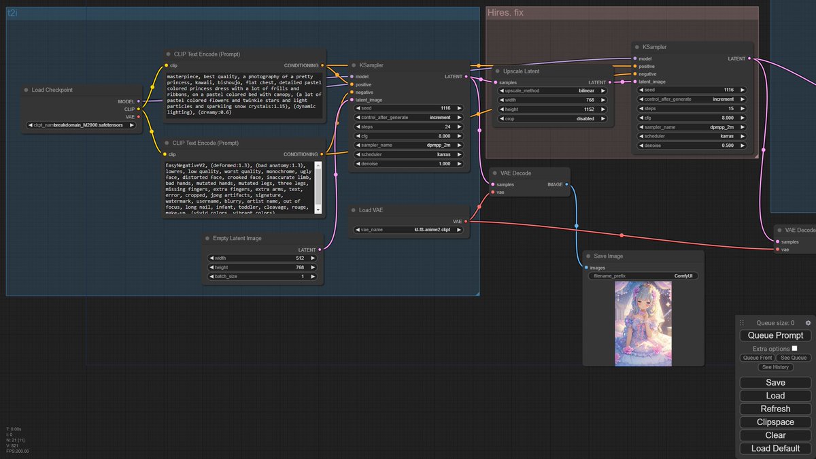Open settings with the gear icon in the queue panel
The image size is (816, 459).
click(x=808, y=323)
